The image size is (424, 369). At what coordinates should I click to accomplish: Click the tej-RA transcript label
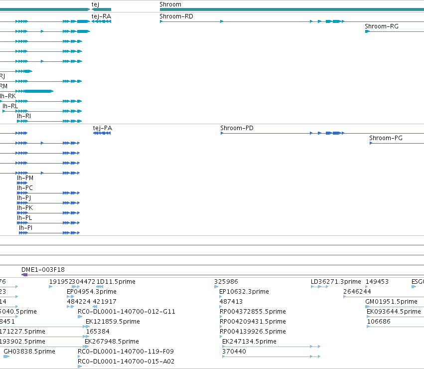(x=101, y=16)
